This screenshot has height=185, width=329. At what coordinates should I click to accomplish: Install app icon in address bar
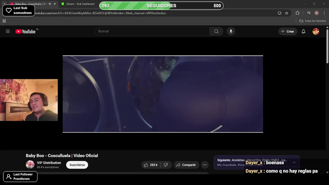coord(280,13)
